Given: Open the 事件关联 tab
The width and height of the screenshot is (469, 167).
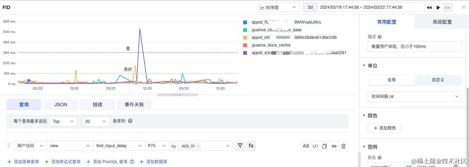Looking at the screenshot, I should point(134,105).
